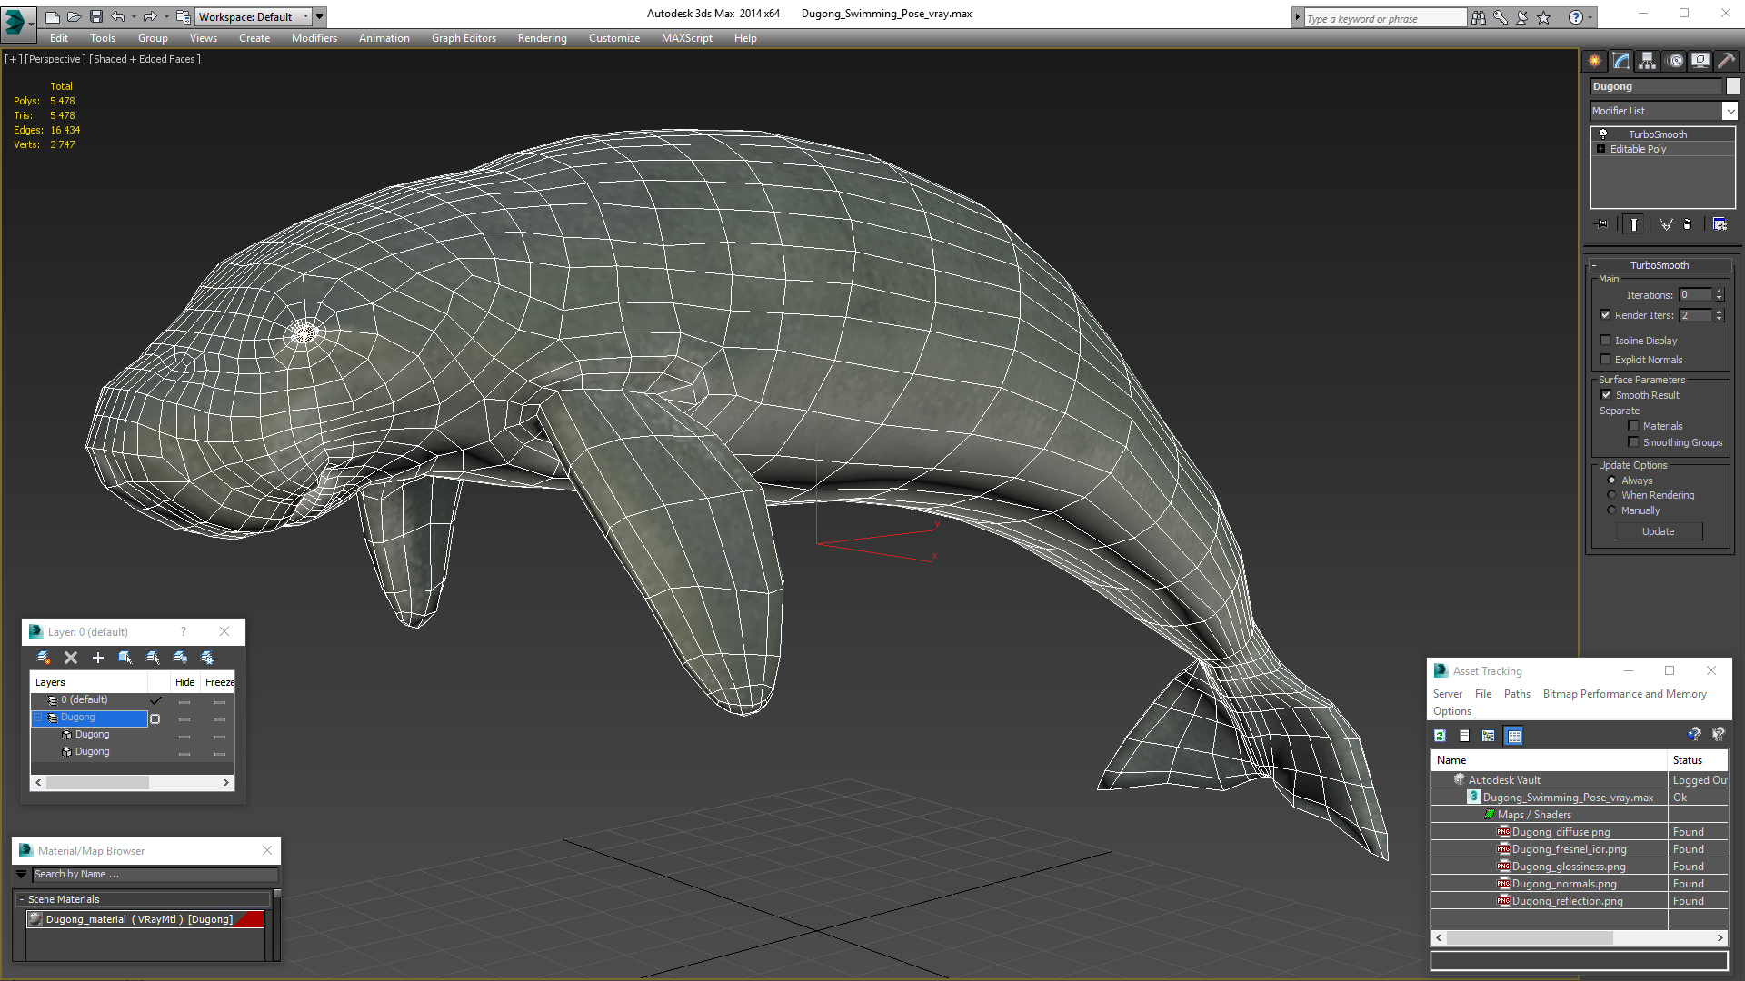
Task: Switch to the Display command panel tab
Action: [x=1700, y=61]
